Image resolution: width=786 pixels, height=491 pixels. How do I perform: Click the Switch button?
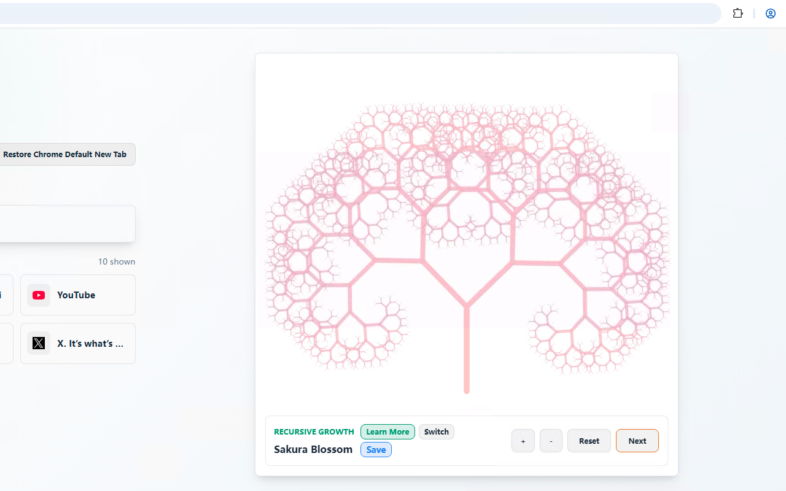(x=437, y=431)
